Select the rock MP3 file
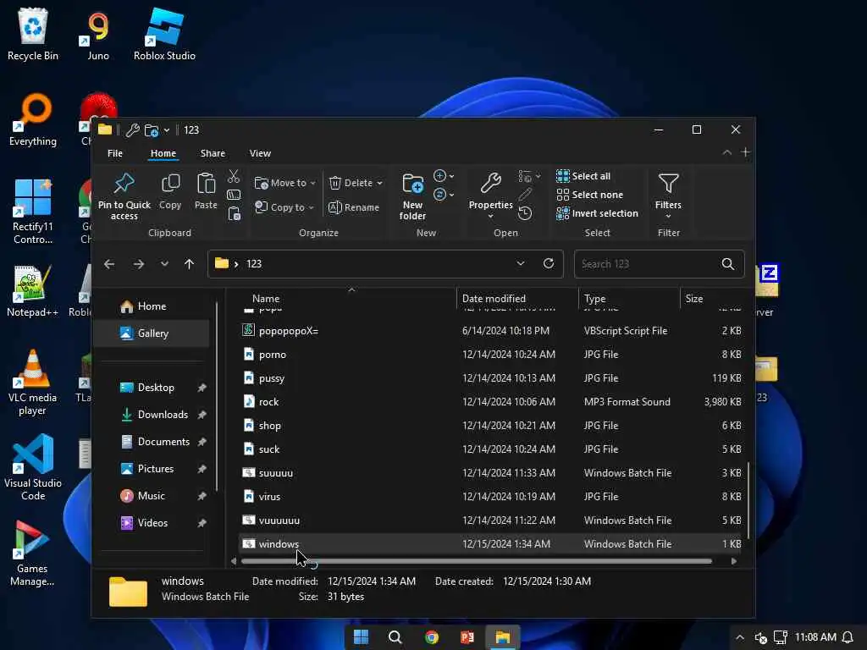 [x=492, y=402]
